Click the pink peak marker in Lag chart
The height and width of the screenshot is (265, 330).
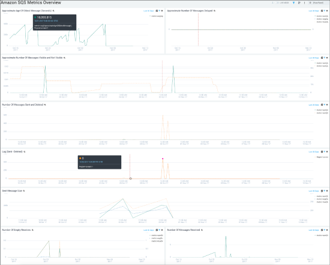click(x=163, y=159)
